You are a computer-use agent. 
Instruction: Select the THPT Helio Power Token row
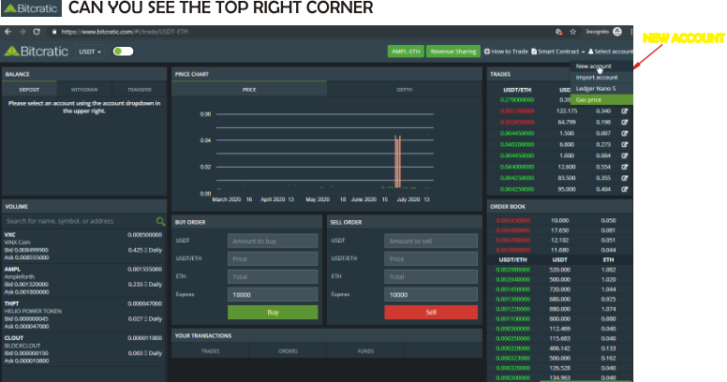click(84, 315)
